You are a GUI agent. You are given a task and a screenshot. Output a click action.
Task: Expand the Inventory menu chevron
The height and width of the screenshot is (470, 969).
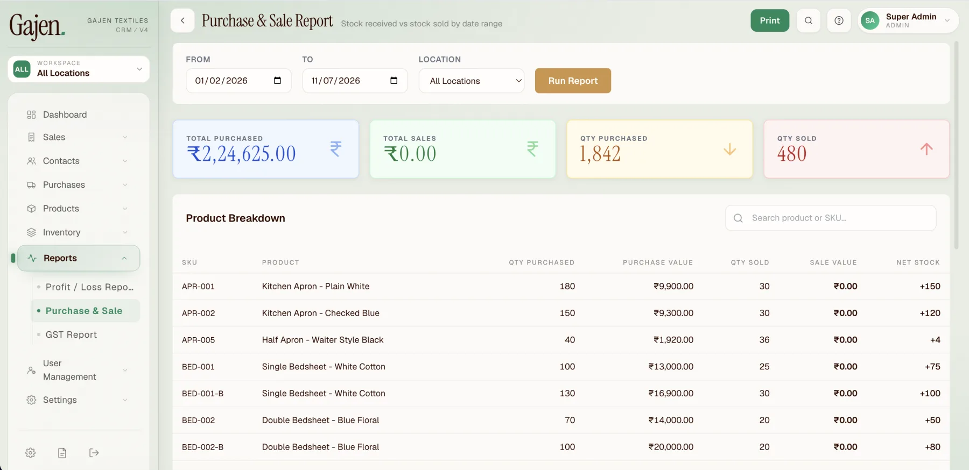coord(125,232)
